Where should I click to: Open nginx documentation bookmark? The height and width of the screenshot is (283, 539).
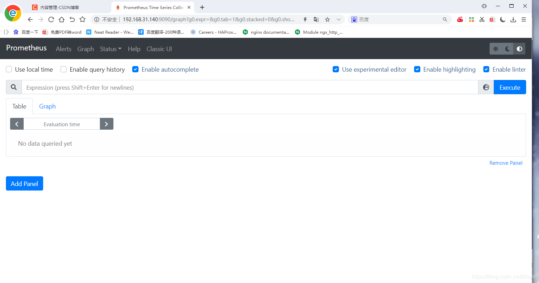point(266,32)
